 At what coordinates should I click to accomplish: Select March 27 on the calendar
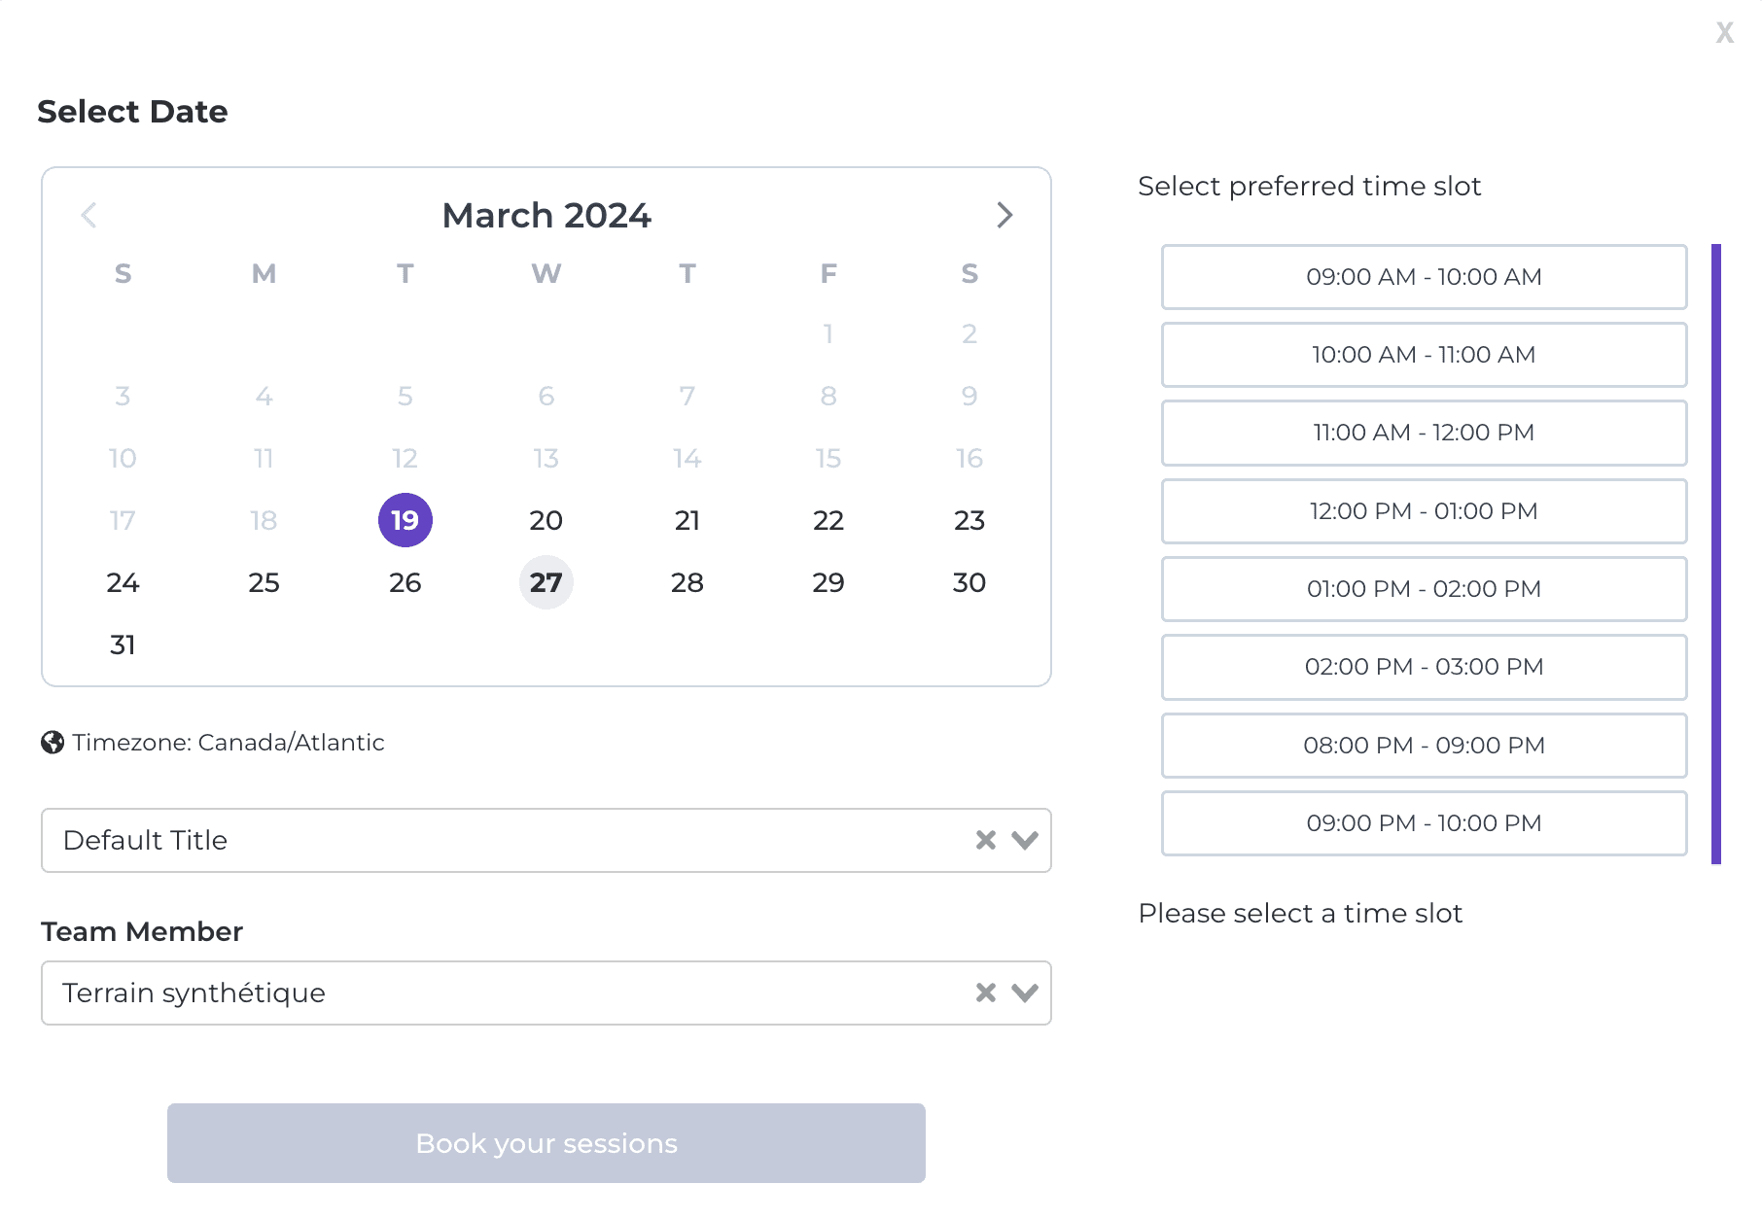[x=546, y=582]
